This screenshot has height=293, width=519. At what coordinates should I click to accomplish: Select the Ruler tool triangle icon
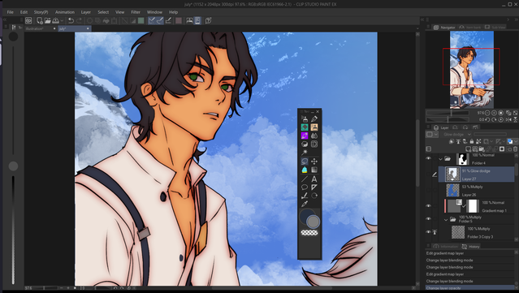(x=314, y=187)
